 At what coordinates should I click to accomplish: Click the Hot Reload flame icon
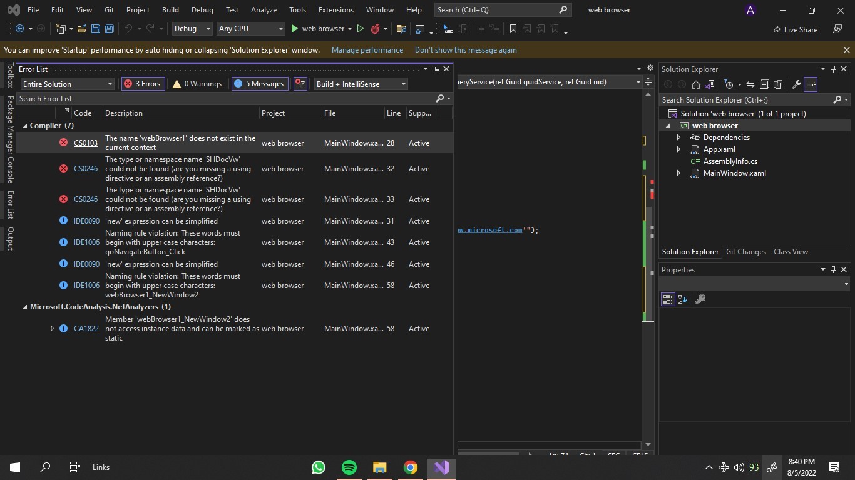[x=376, y=29]
